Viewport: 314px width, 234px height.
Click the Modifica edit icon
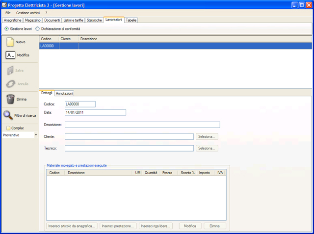coord(10,55)
